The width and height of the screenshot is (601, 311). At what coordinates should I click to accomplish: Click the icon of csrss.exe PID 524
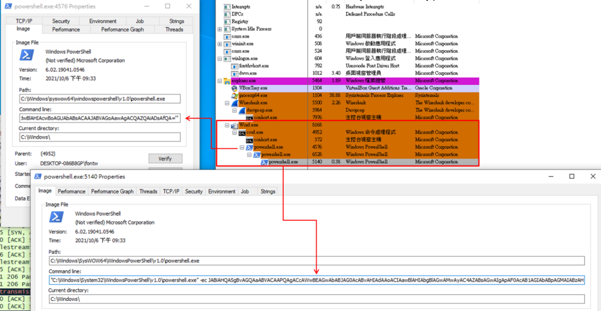(228, 51)
